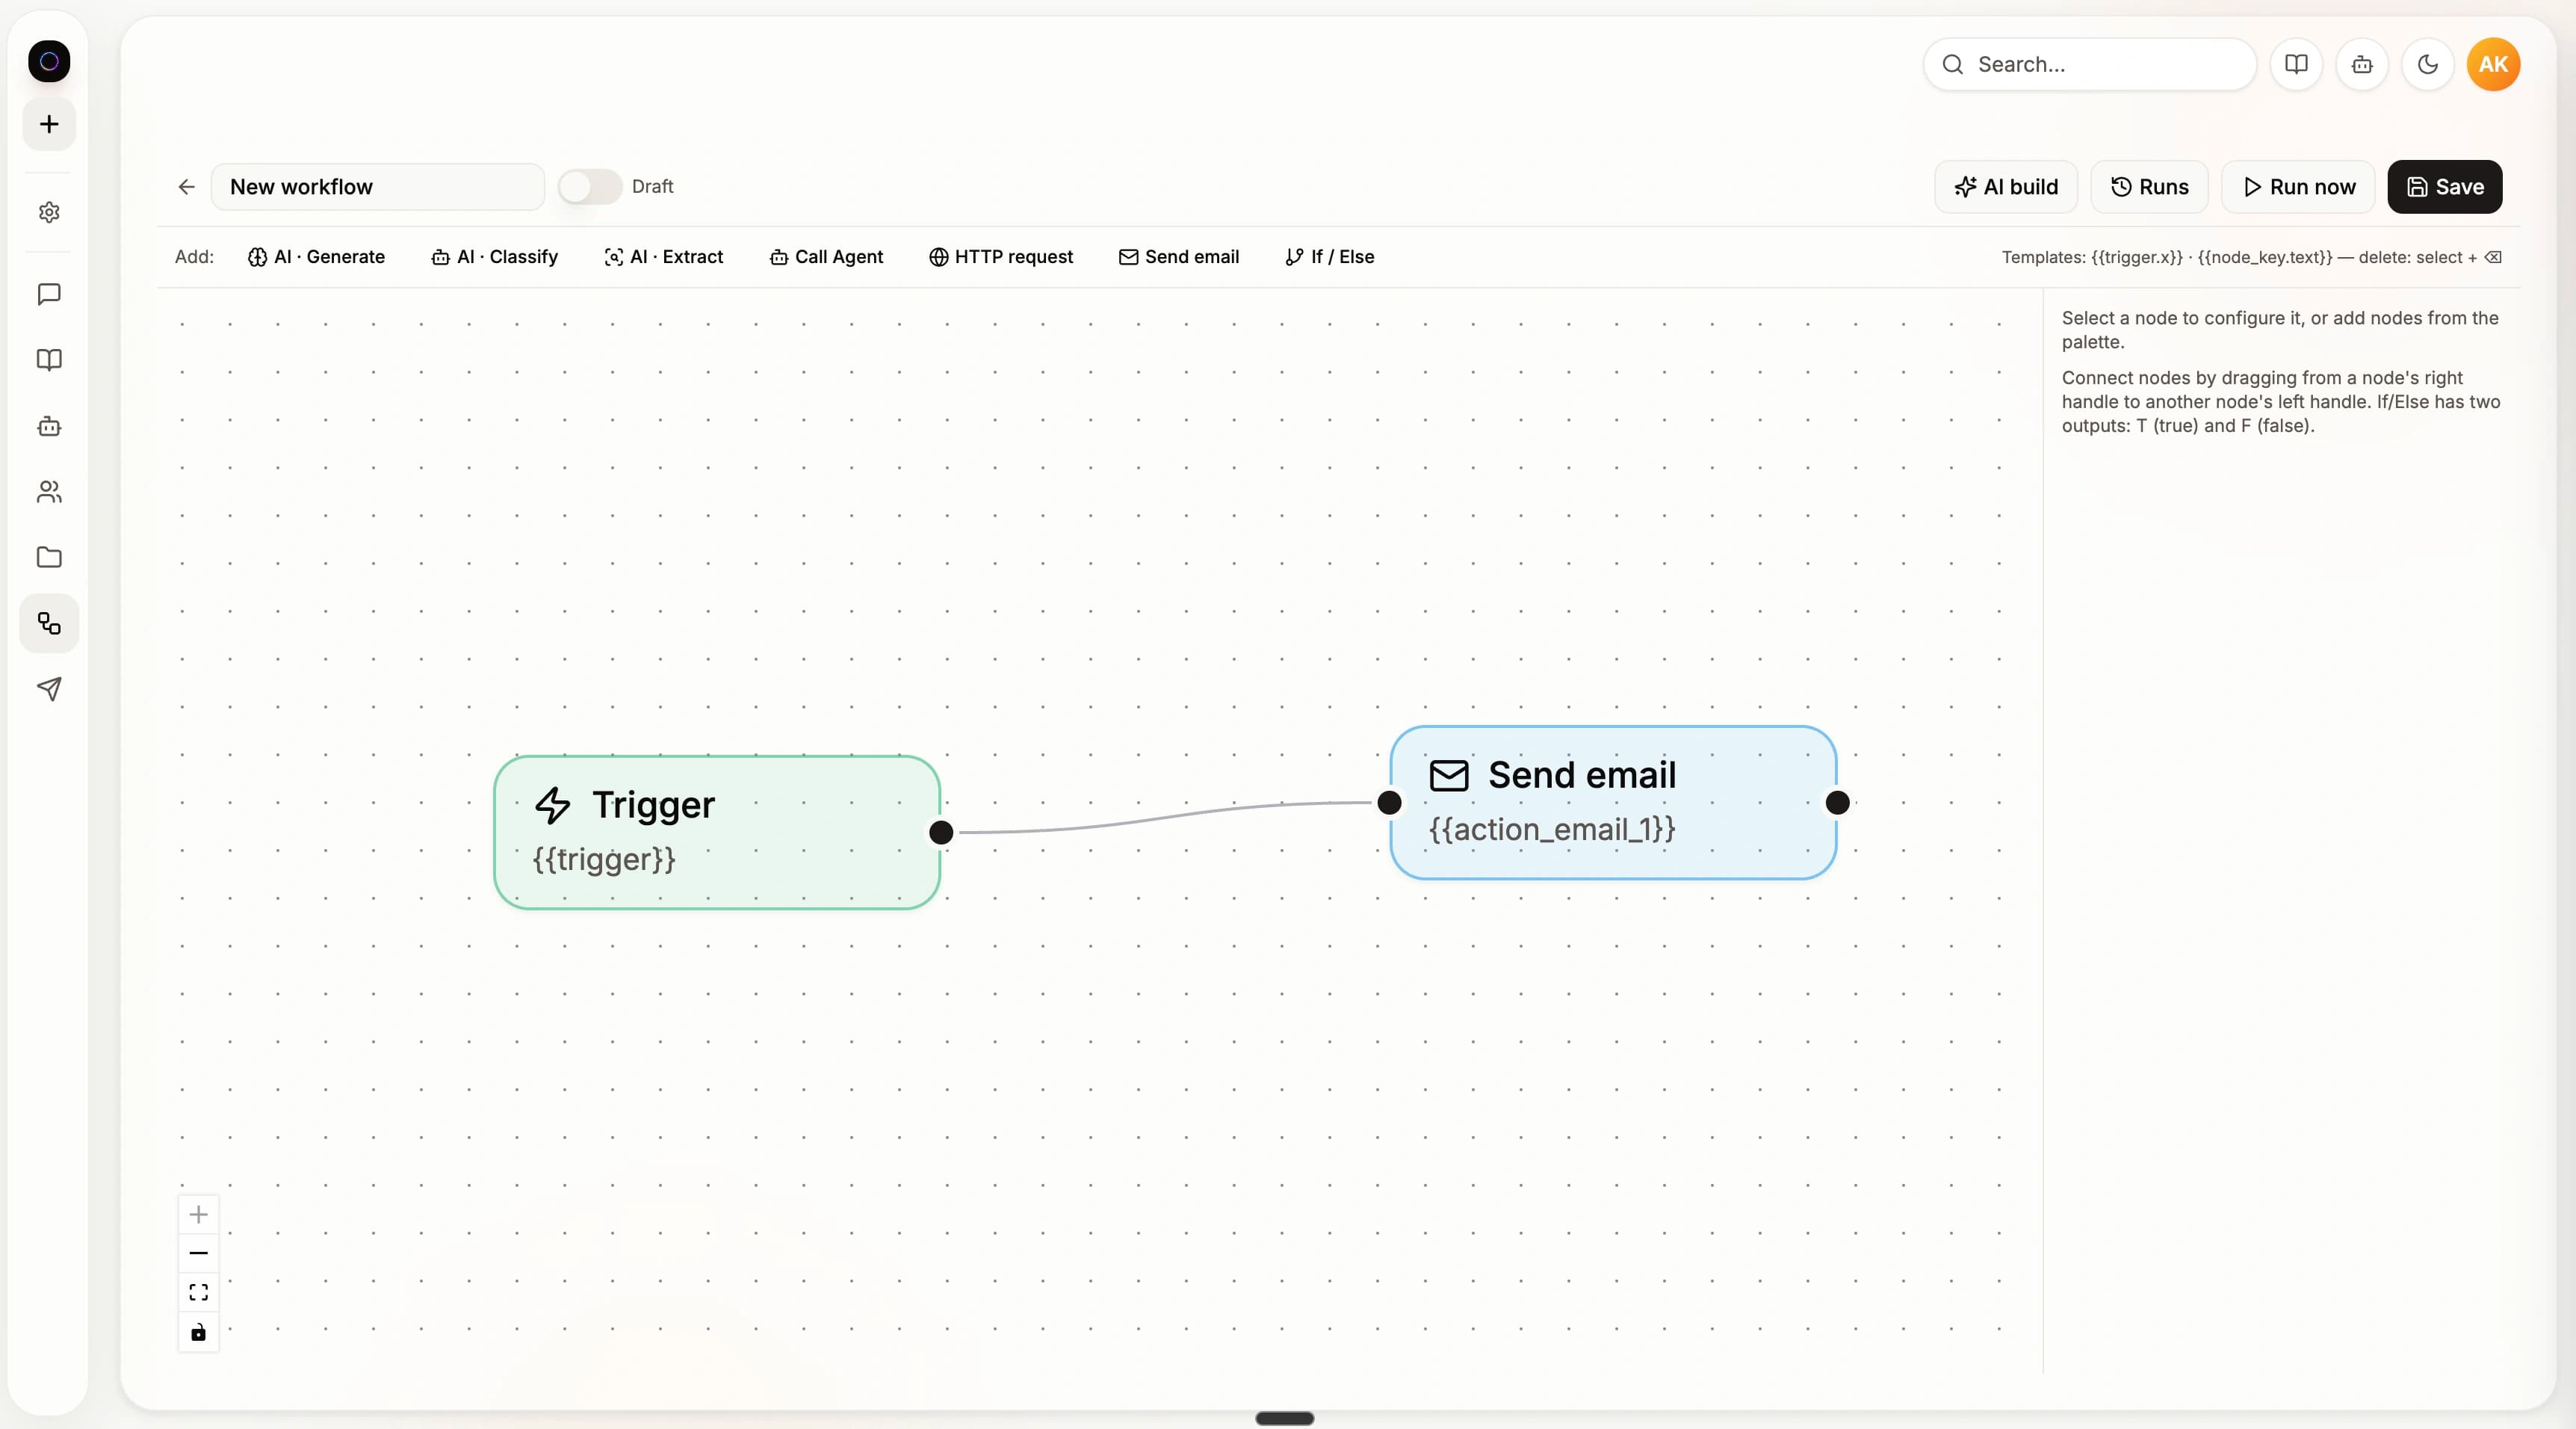2576x1429 pixels.
Task: Click the Run now button
Action: coord(2298,187)
